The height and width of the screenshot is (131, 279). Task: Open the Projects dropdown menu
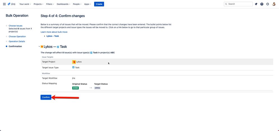tap(38, 4)
